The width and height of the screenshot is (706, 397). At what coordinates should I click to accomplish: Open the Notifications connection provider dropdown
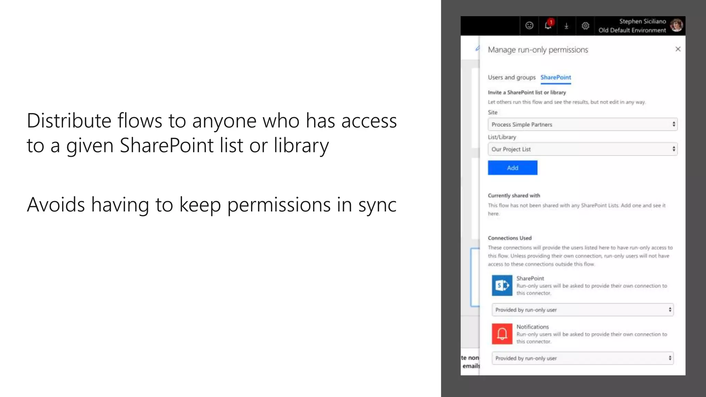582,358
